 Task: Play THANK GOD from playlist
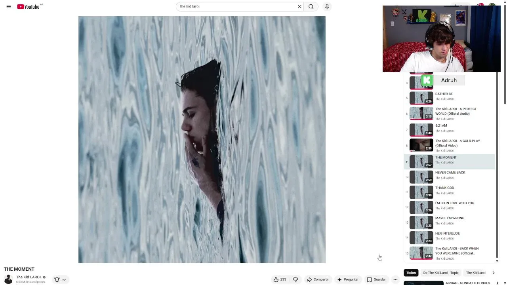click(x=450, y=192)
